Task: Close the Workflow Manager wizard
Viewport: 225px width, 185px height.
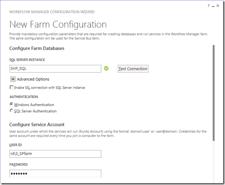Action: coord(218,6)
